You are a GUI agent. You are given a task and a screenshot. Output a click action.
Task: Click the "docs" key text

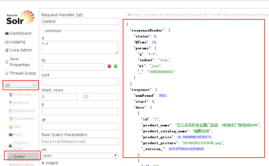[x=140, y=108]
